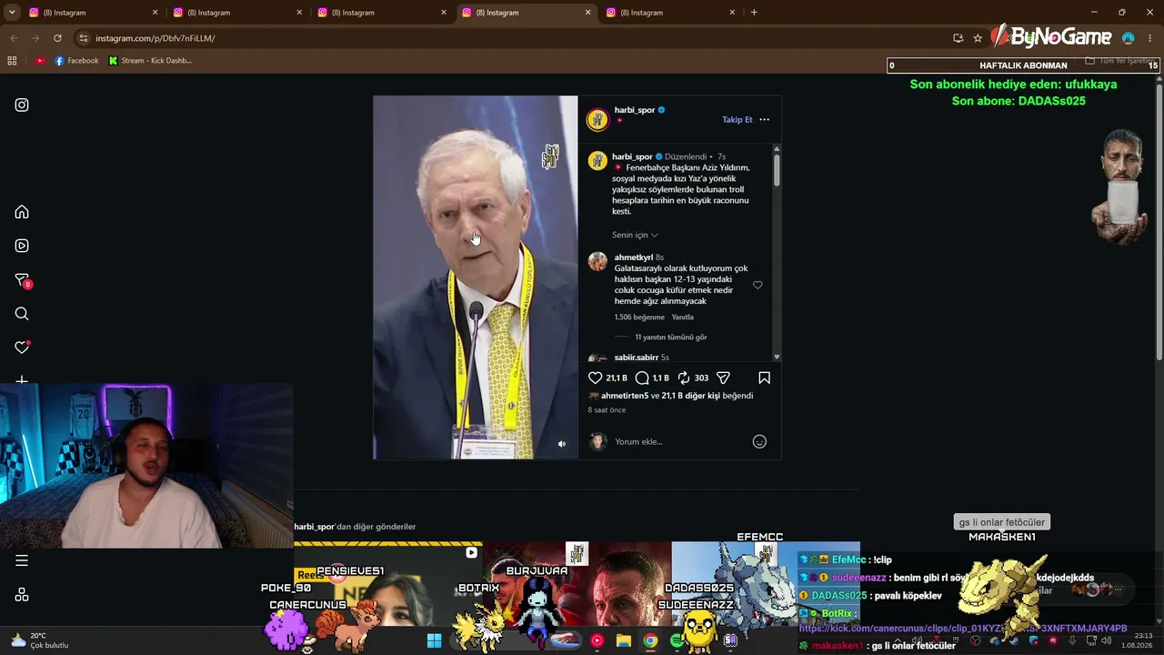Open Spotify from the taskbar
This screenshot has width=1164, height=655.
[677, 640]
